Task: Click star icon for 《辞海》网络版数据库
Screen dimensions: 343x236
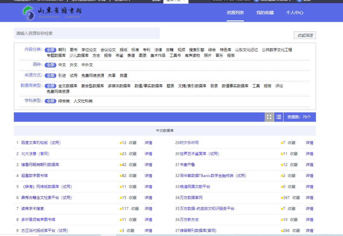Action: pyautogui.click(x=121, y=187)
